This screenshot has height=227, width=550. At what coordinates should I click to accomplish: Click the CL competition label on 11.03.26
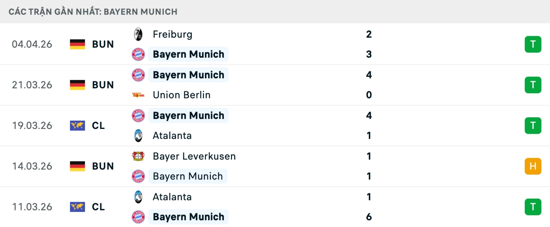[98, 207]
